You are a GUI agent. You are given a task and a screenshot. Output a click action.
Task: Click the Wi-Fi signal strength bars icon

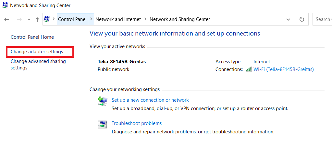[x=249, y=69]
